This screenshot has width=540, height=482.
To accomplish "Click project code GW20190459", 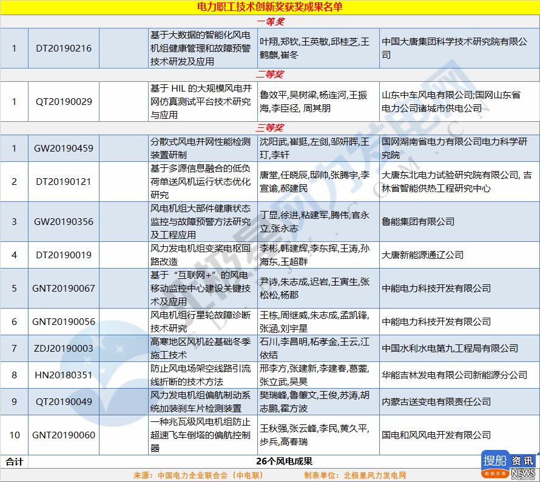I will pyautogui.click(x=64, y=149).
